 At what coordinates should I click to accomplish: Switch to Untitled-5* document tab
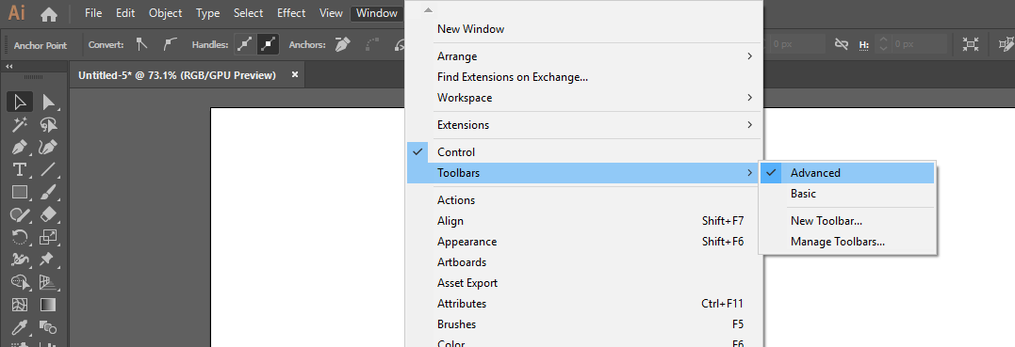coord(177,75)
